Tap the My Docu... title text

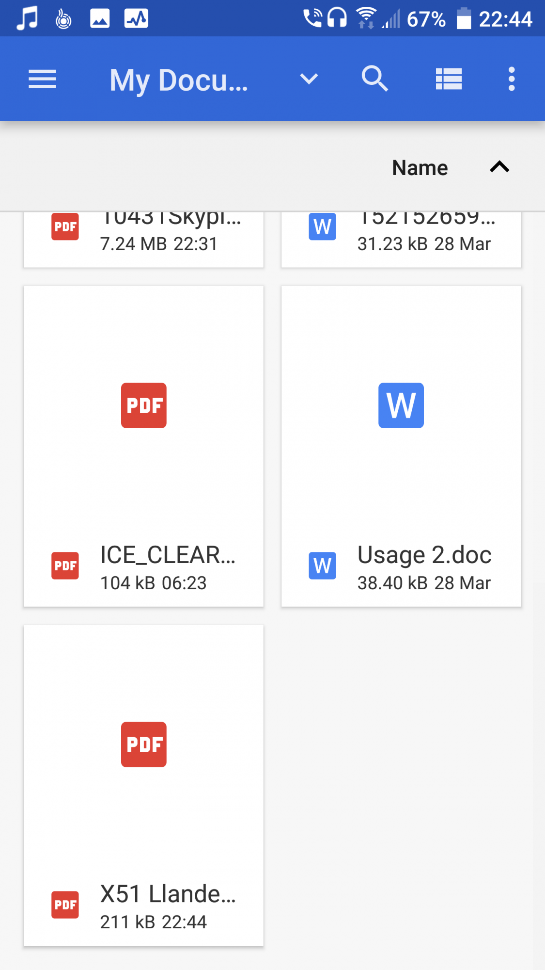point(179,80)
